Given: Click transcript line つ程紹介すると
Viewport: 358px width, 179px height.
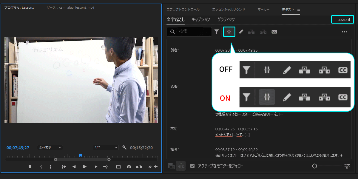Looking at the screenshot, I should tap(250, 114).
